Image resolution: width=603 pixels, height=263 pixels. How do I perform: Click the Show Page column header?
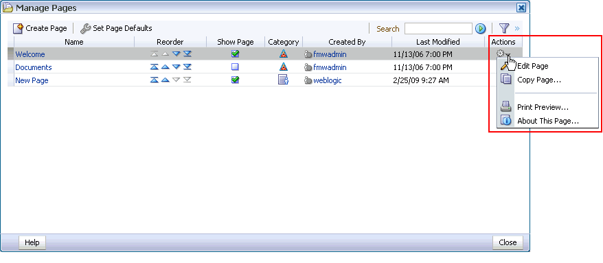tap(236, 42)
